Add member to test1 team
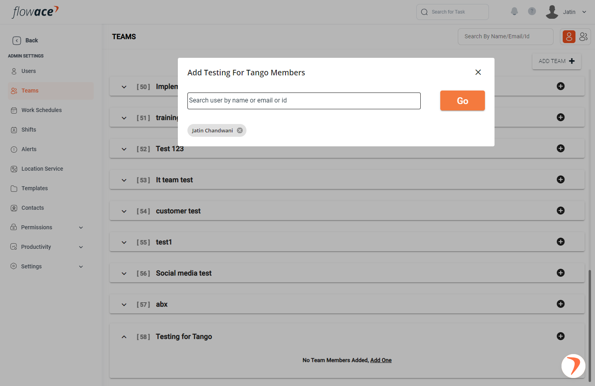 click(x=561, y=242)
